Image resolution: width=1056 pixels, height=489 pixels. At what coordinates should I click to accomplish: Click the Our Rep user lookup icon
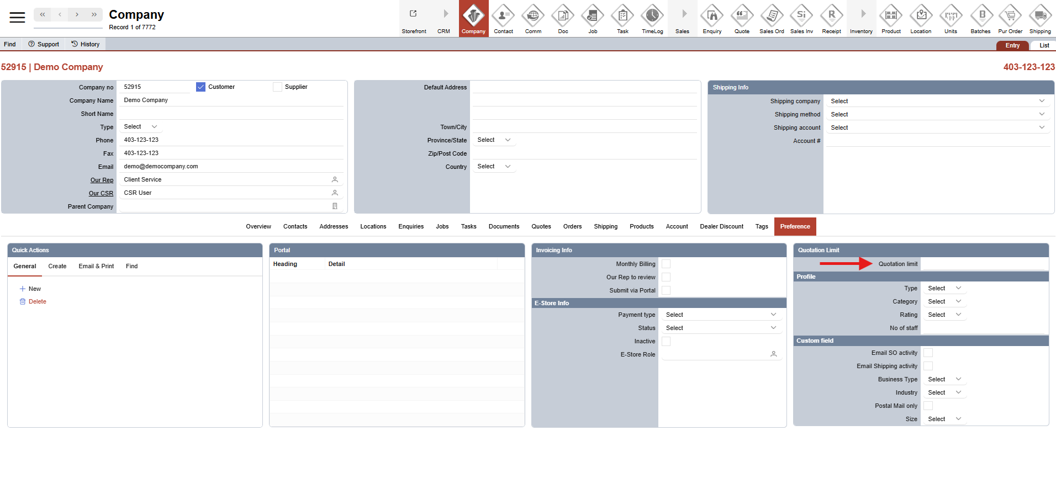pyautogui.click(x=335, y=180)
